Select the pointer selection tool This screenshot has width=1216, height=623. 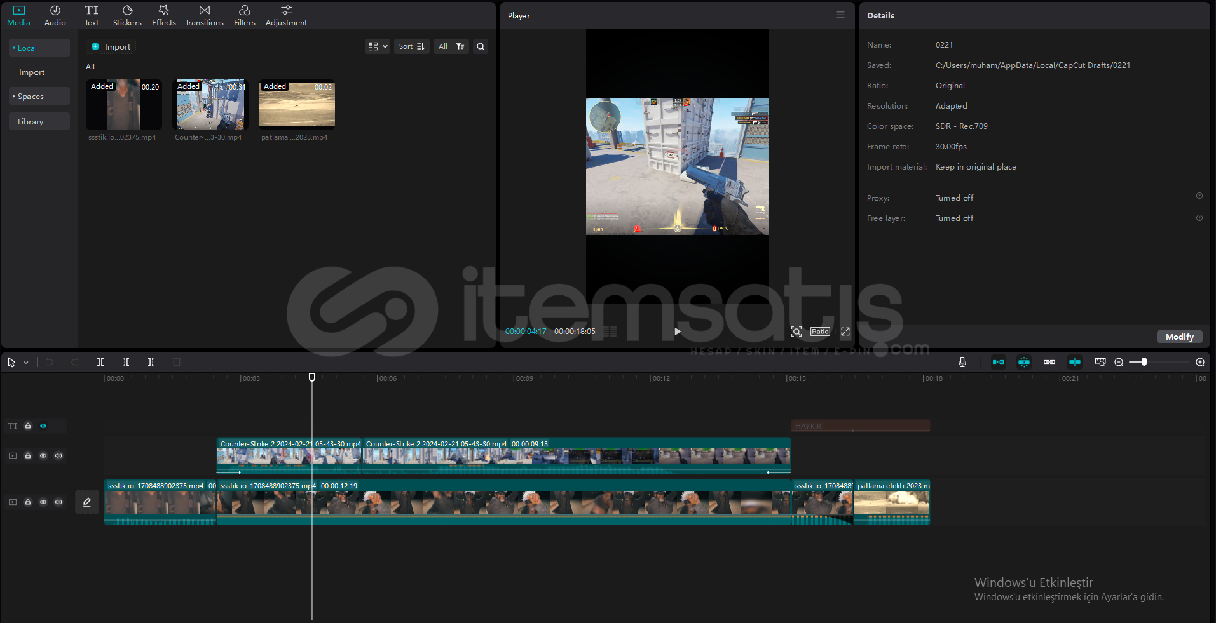click(11, 362)
